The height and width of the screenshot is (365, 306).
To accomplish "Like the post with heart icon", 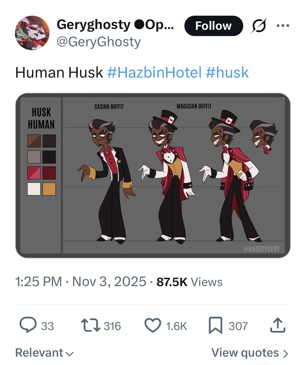I will [x=153, y=326].
